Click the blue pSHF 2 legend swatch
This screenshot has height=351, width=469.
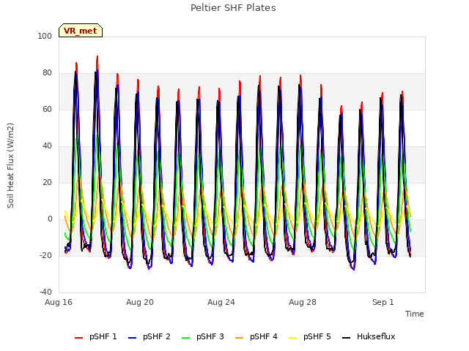pyautogui.click(x=132, y=338)
